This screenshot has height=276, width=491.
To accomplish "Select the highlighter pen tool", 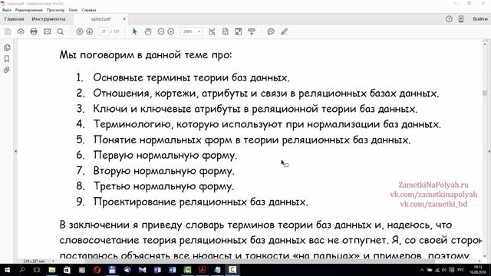I will [x=284, y=31].
